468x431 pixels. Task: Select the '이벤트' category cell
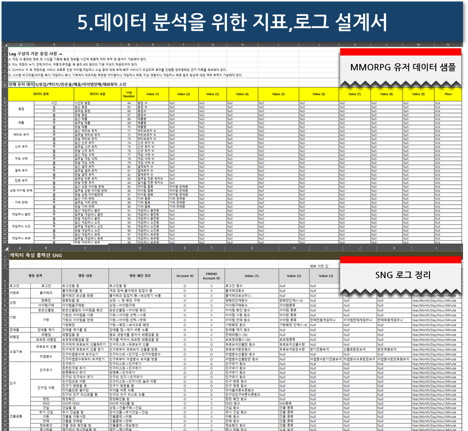point(19,293)
